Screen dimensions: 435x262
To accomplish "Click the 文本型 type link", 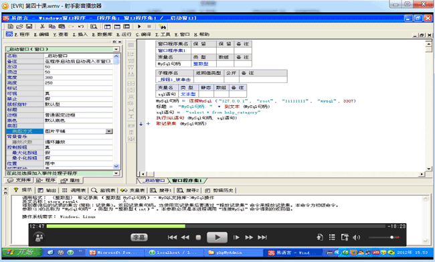I will [188, 94].
